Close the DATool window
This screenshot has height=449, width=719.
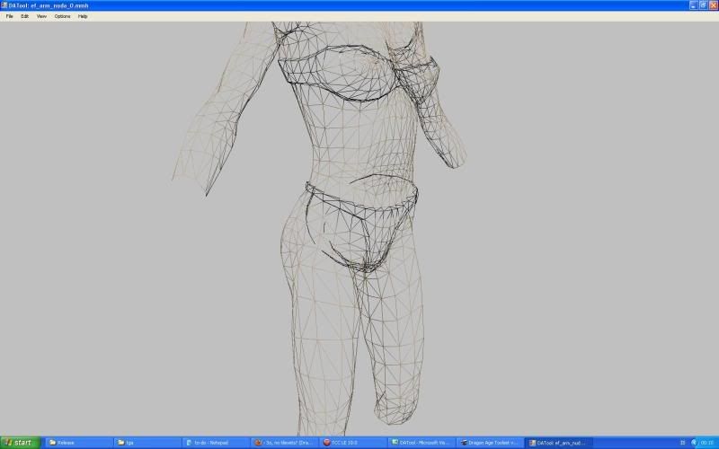coord(713,5)
